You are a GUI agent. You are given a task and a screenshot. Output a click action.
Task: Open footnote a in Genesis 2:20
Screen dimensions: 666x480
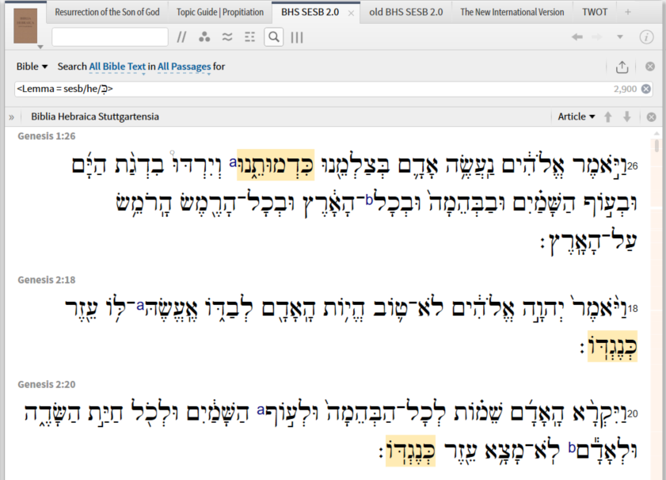[261, 410]
